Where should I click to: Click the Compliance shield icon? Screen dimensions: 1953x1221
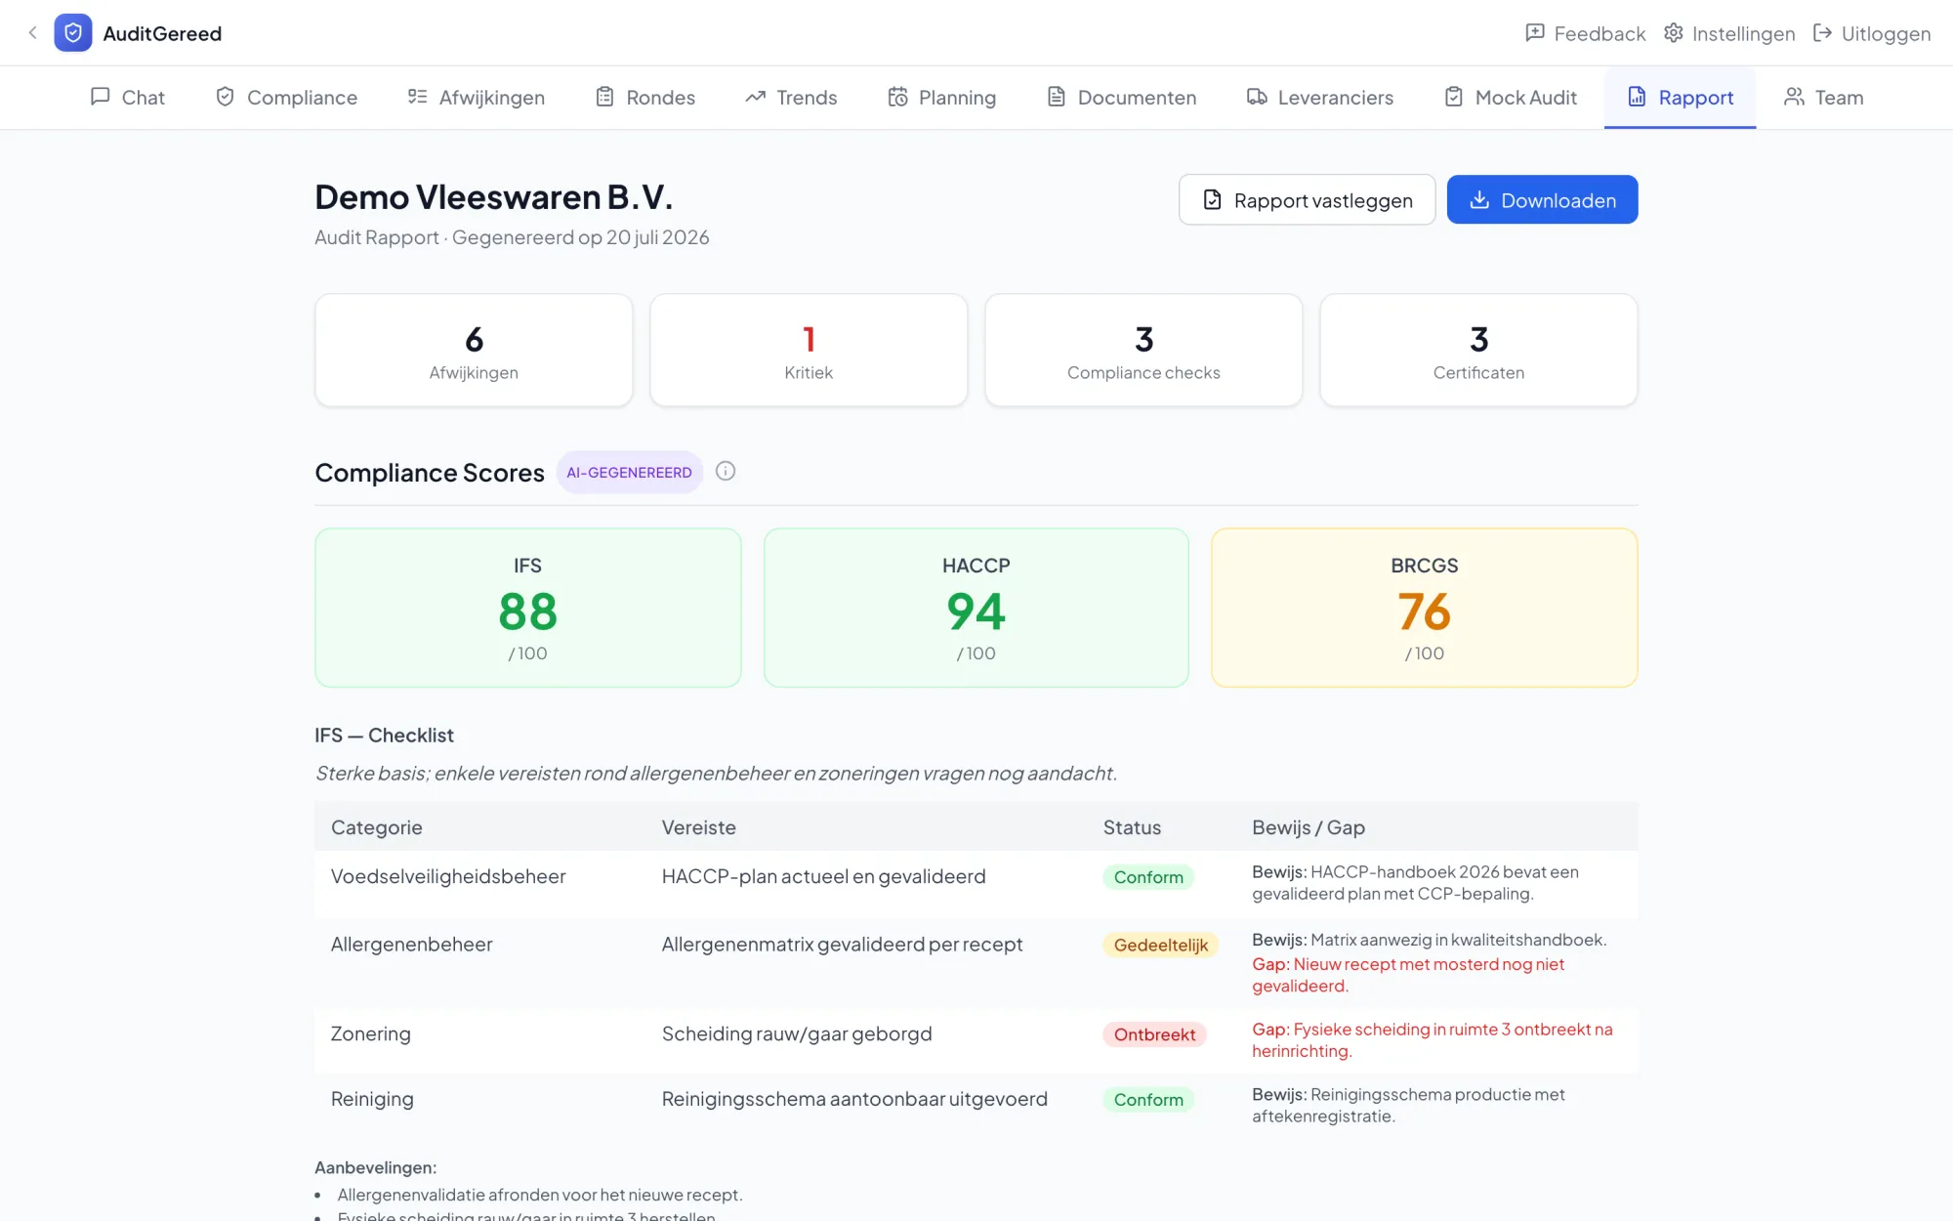225,97
